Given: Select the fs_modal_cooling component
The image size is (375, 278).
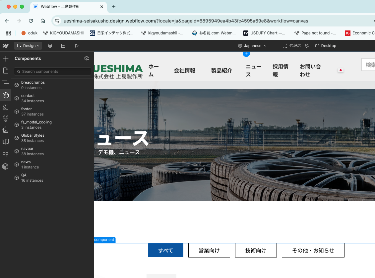Looking at the screenshot, I should click(53, 125).
